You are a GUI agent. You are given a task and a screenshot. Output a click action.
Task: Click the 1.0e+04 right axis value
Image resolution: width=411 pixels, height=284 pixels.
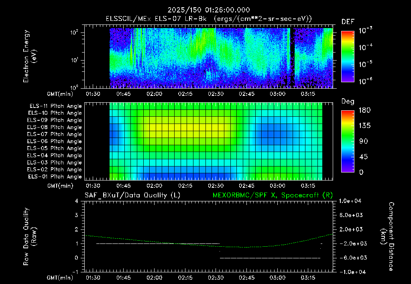point(350,201)
